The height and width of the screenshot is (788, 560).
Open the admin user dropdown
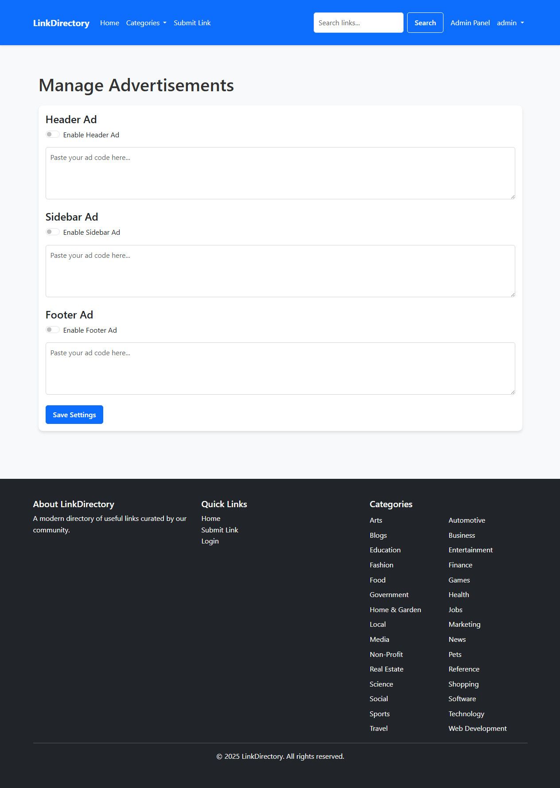510,23
